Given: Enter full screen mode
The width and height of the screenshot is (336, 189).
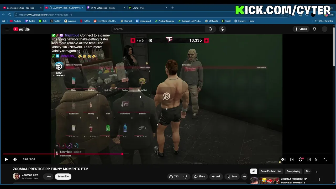Looking at the screenshot, I should pyautogui.click(x=325, y=159).
